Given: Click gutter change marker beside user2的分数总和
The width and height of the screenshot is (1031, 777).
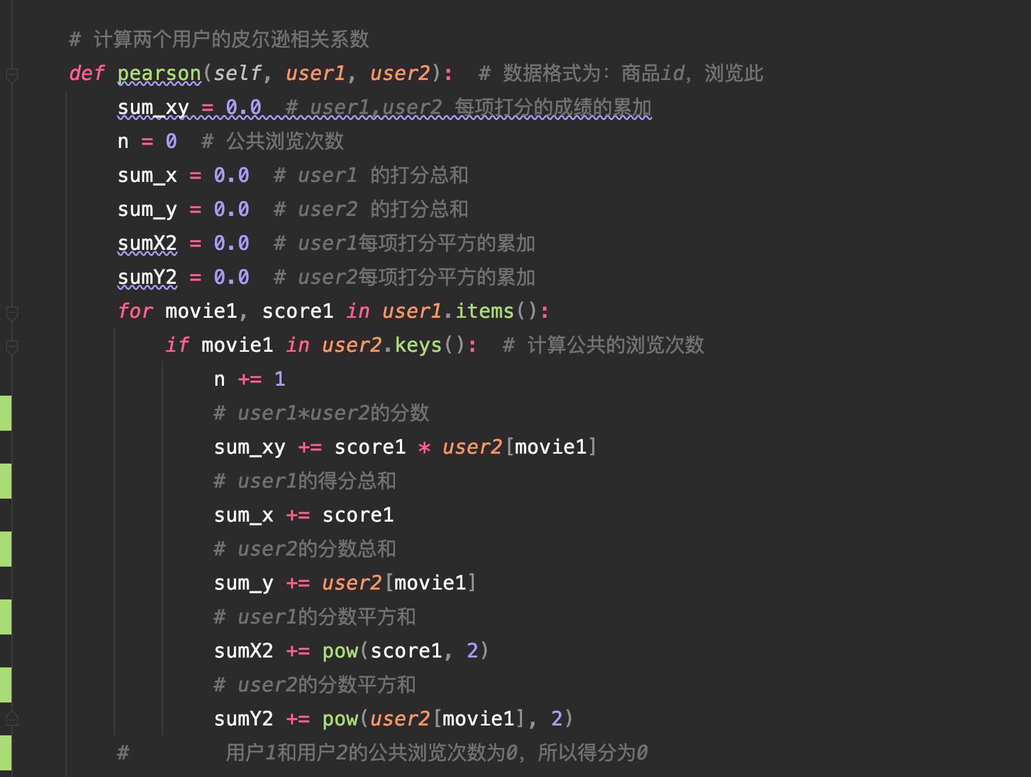Looking at the screenshot, I should (x=5, y=549).
